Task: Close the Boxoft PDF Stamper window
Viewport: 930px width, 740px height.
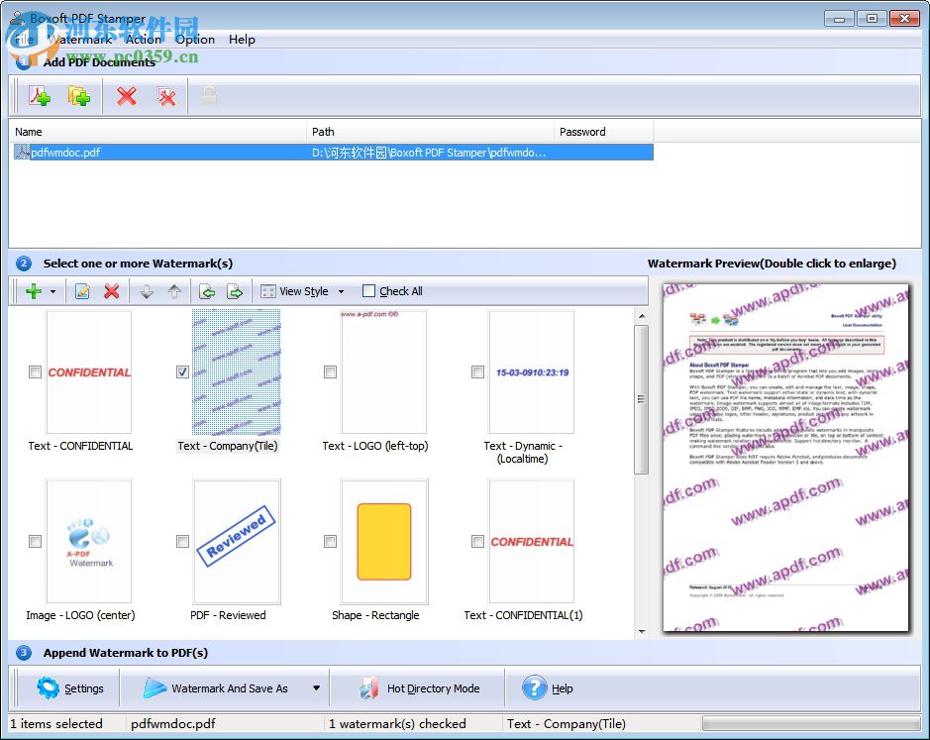Action: point(904,19)
